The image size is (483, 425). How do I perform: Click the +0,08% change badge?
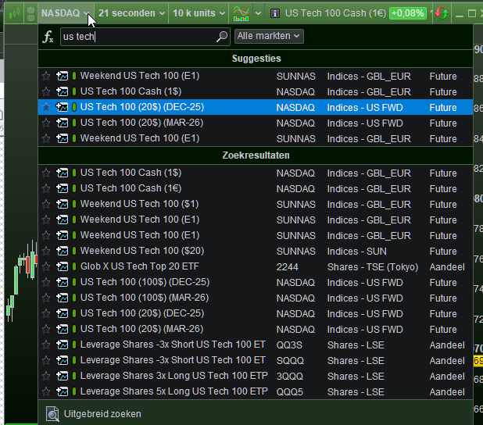407,13
